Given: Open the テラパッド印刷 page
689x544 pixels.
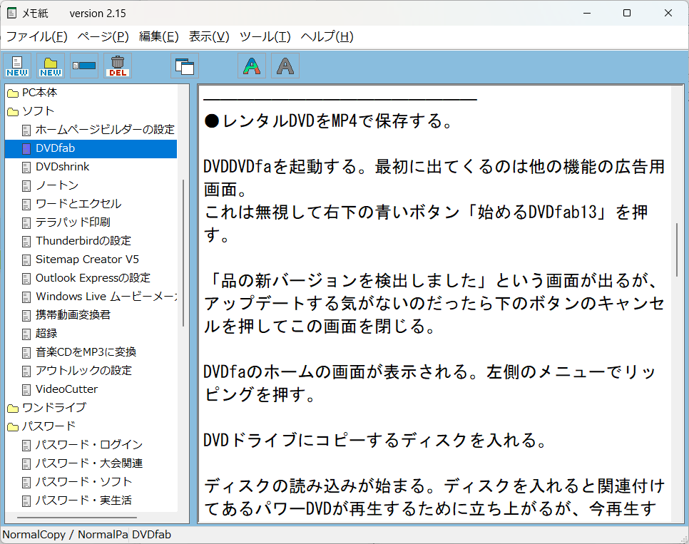Looking at the screenshot, I should coord(73,222).
